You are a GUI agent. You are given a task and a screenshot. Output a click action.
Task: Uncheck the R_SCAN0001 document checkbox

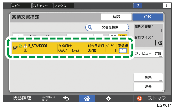point(15,48)
